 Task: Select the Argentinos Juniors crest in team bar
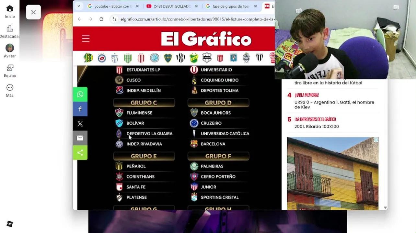tap(102, 58)
